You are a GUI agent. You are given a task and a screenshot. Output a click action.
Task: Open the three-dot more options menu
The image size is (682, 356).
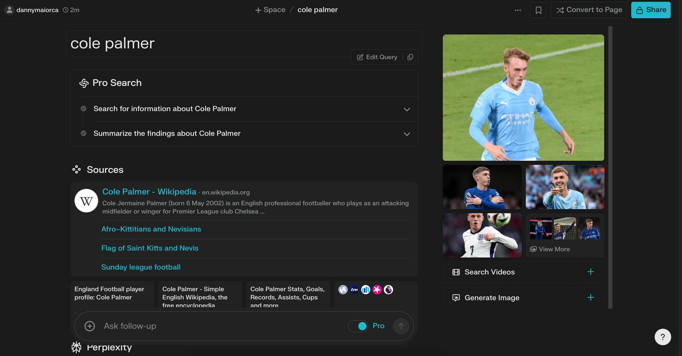point(518,10)
